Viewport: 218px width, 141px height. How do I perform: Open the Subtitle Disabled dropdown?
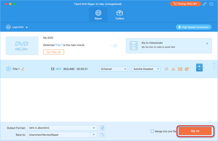tap(146, 69)
